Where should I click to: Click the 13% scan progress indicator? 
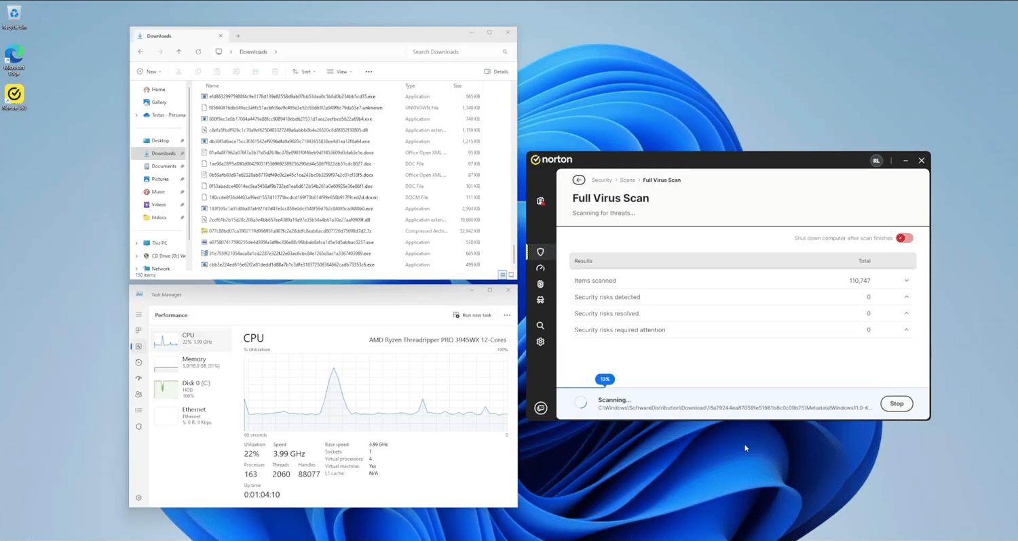coord(605,379)
